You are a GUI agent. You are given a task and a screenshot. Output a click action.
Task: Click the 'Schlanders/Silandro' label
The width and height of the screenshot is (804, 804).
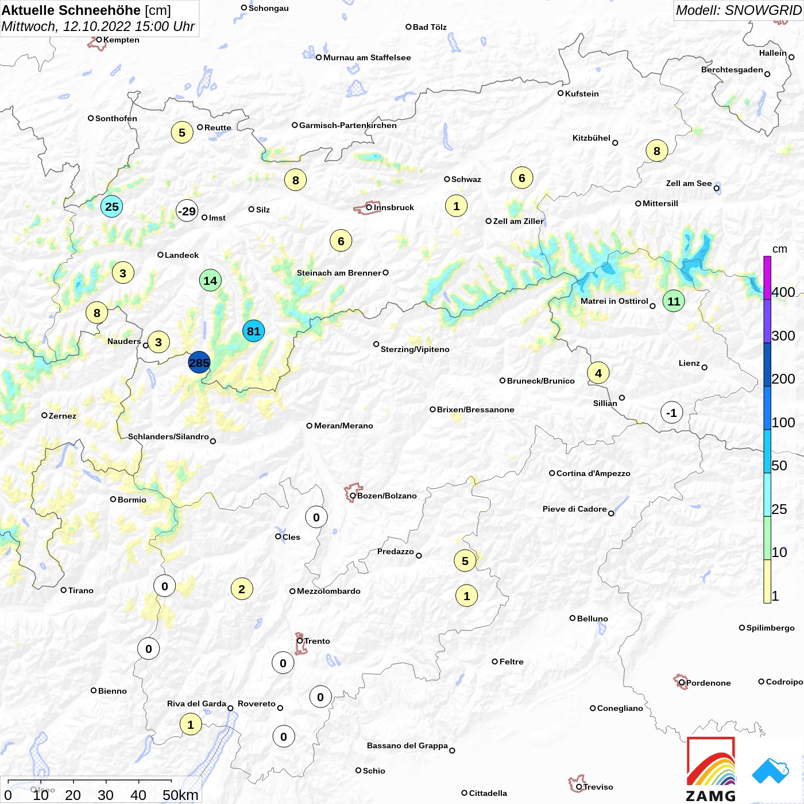tap(168, 436)
